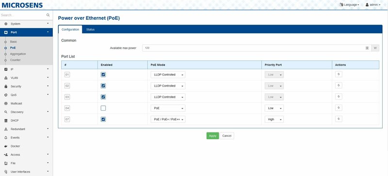Click the Port menu icon
Screen dimensions: 388x176
(6, 32)
